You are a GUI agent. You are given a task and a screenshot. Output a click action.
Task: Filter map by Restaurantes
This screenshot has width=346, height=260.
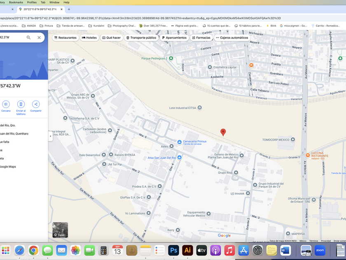[x=65, y=38]
